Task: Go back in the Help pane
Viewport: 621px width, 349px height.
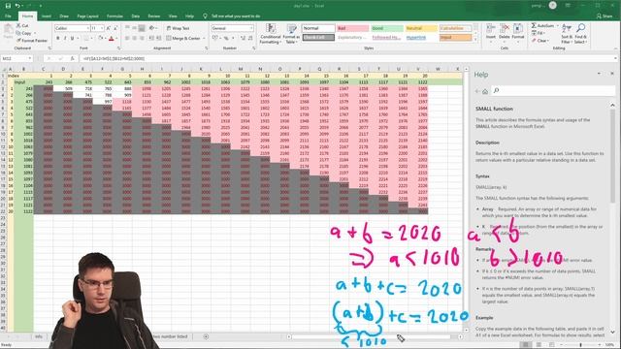Action: 477,91
